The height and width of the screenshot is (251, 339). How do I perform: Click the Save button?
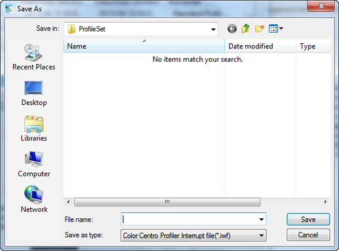(x=308, y=220)
